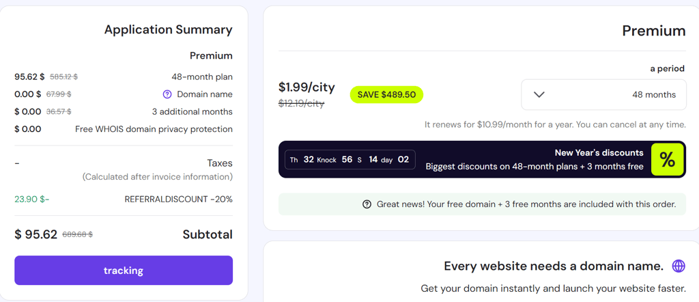Click the green percent discount icon
Image resolution: width=699 pixels, height=302 pixels.
click(667, 159)
